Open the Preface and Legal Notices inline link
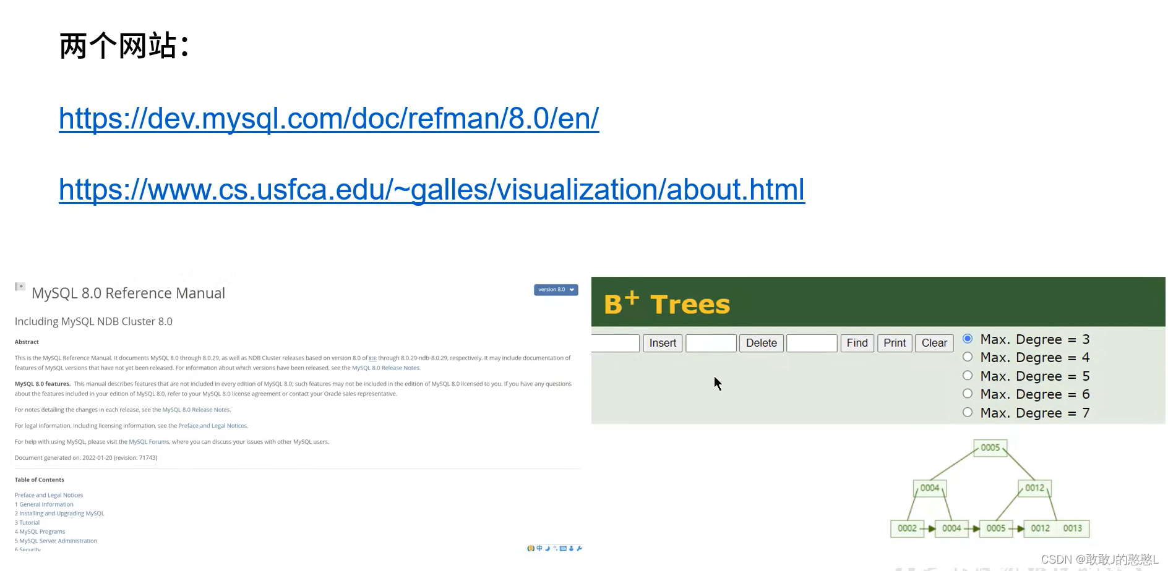This screenshot has width=1168, height=571. click(212, 426)
